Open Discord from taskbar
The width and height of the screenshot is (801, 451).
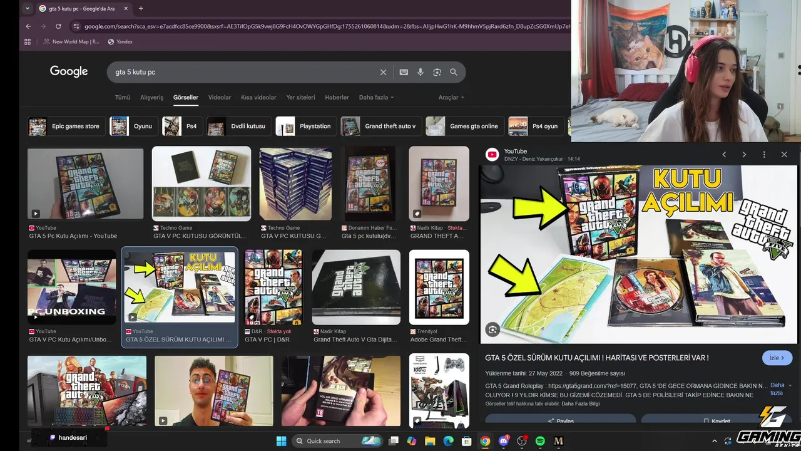(x=504, y=441)
